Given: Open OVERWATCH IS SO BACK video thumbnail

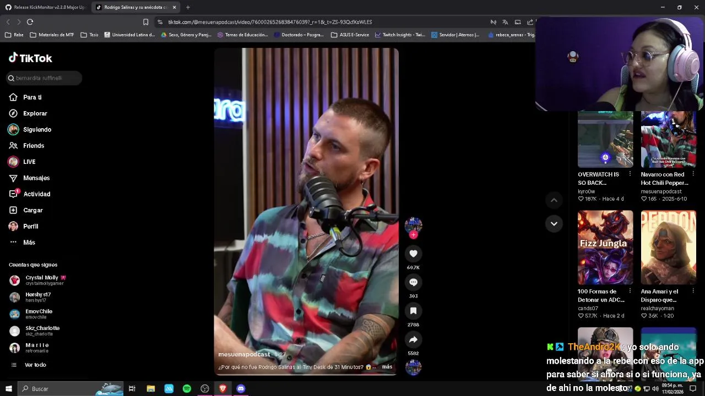Looking at the screenshot, I should coord(605,139).
